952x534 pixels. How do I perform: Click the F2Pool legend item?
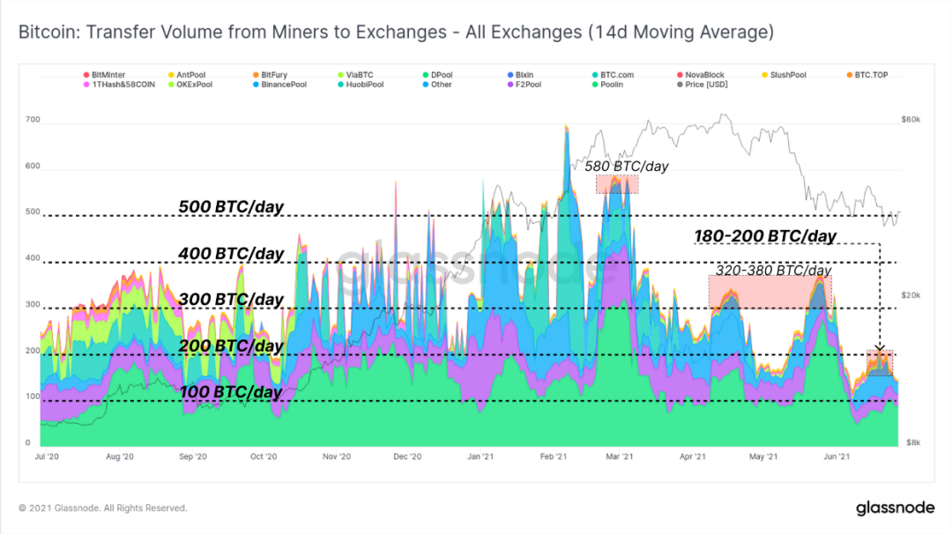[x=524, y=85]
